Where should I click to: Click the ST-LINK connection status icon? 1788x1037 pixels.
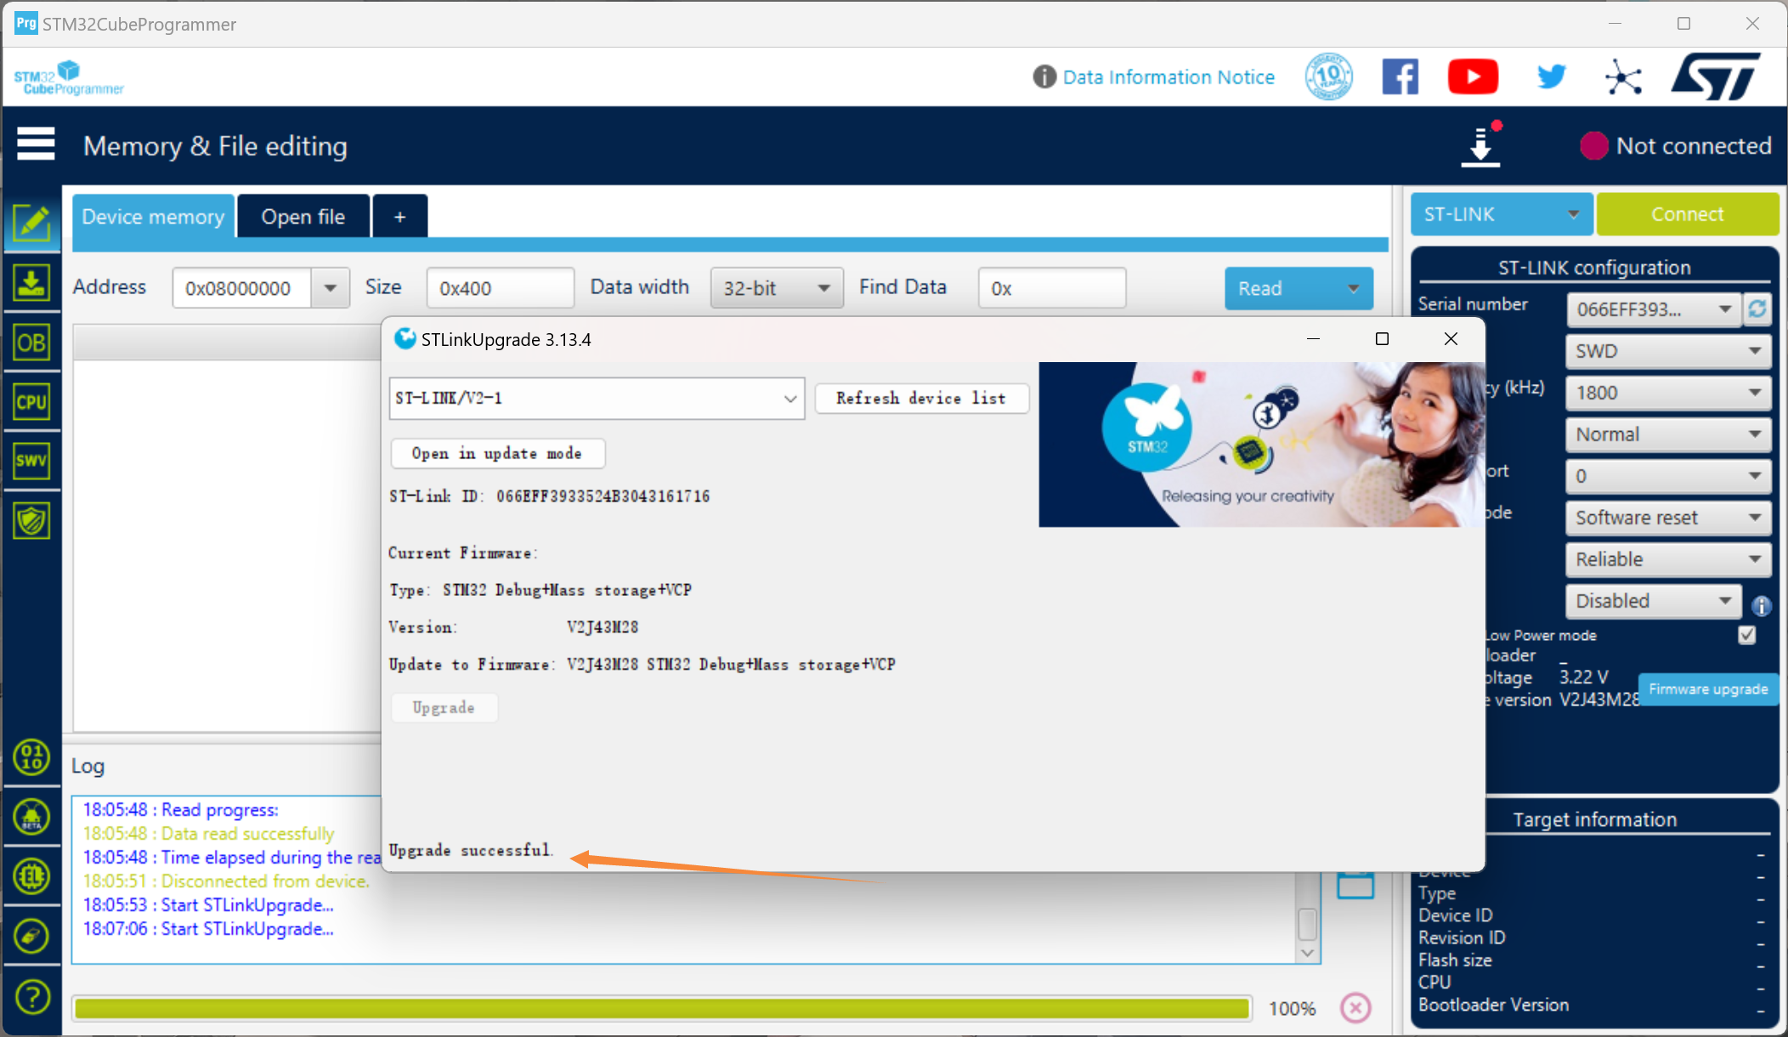tap(1595, 145)
